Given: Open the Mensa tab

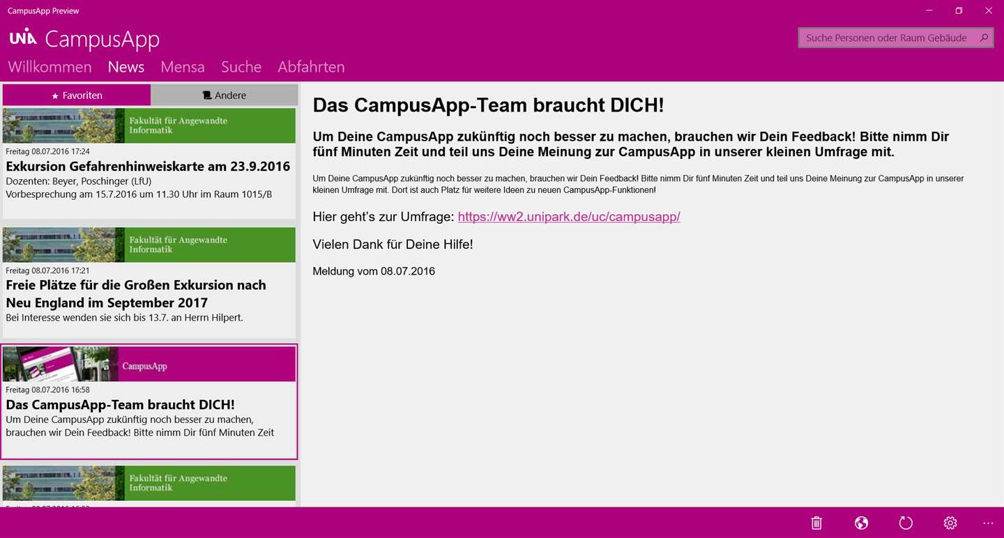Looking at the screenshot, I should point(183,67).
